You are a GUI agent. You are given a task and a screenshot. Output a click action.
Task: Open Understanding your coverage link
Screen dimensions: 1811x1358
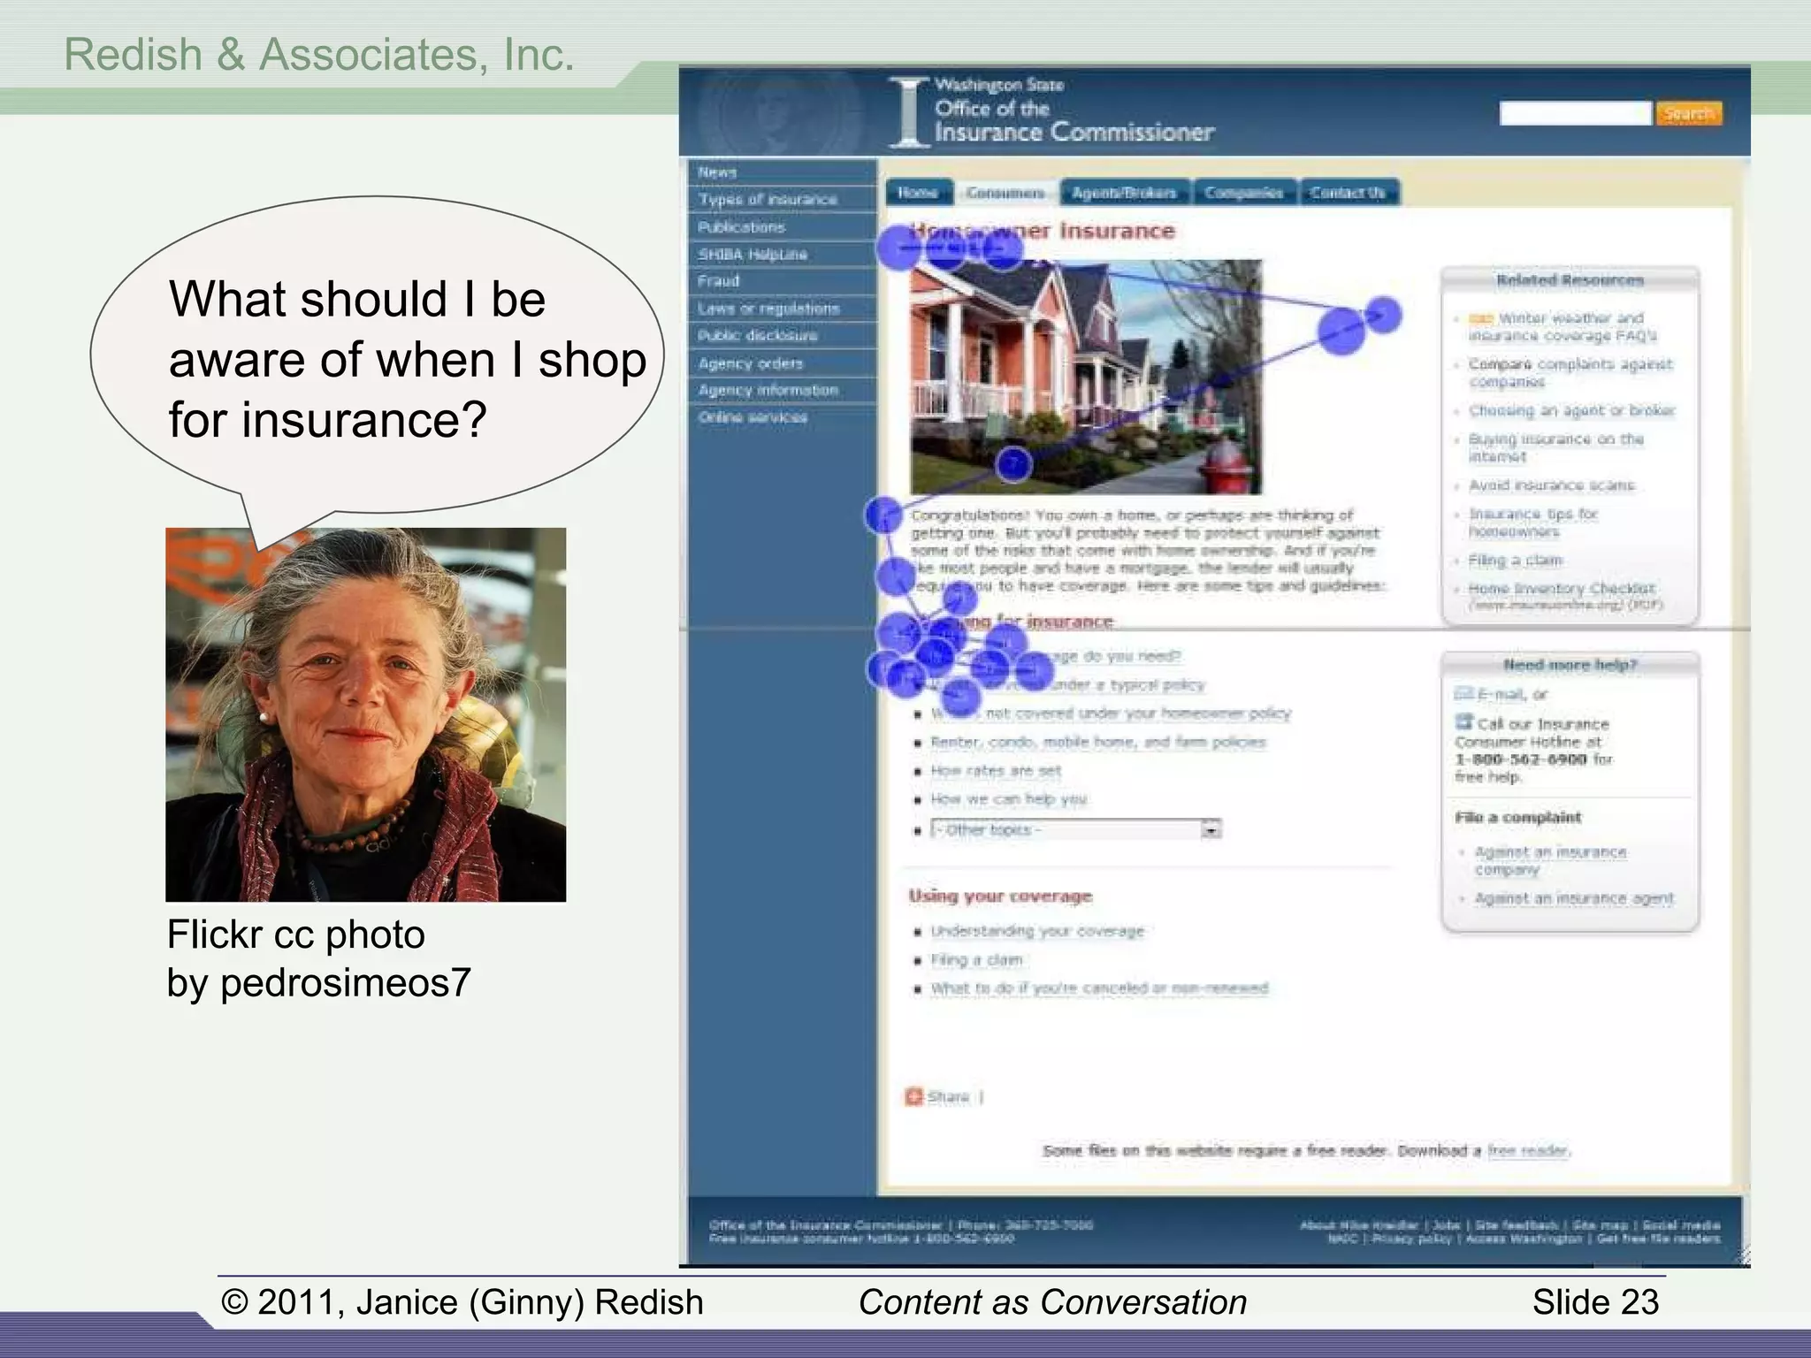coord(1037,931)
